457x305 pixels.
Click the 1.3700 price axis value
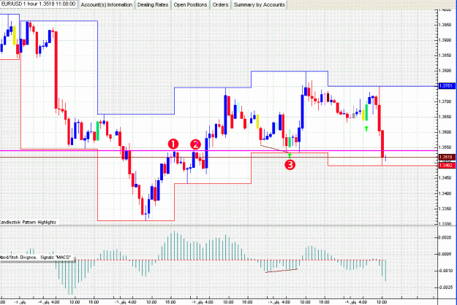(x=445, y=101)
